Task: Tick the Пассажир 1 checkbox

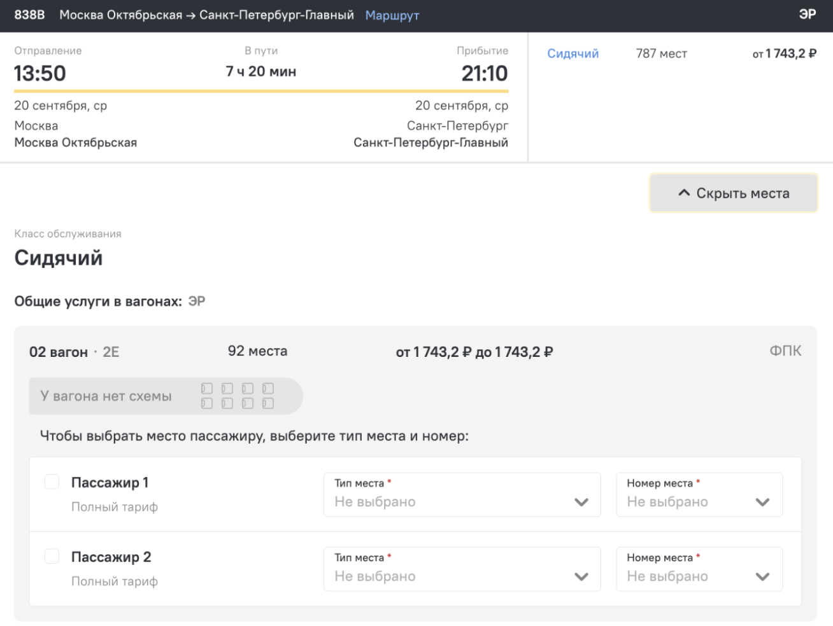Action: [x=52, y=482]
